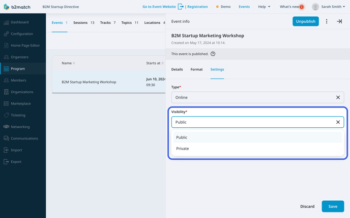
Task: Open the Type dropdown showing Online
Action: click(x=257, y=97)
